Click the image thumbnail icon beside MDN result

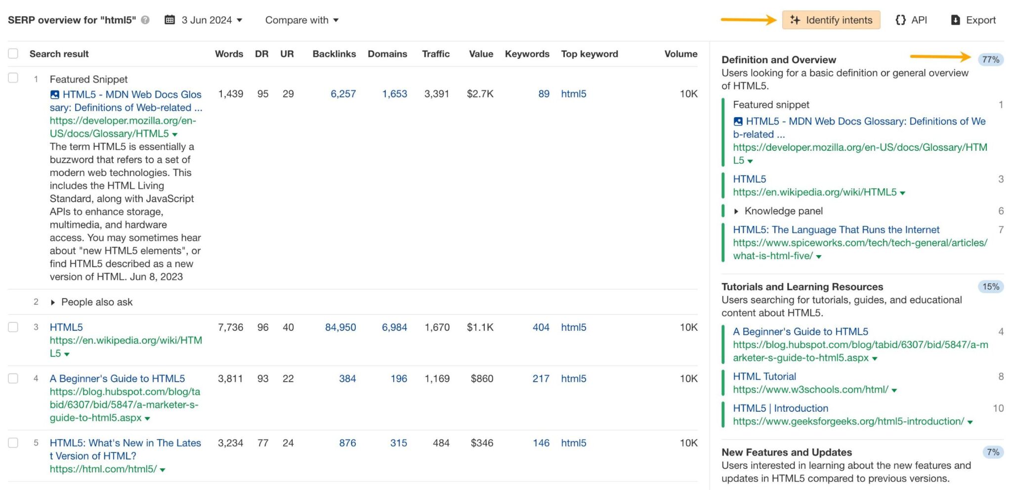tap(55, 94)
